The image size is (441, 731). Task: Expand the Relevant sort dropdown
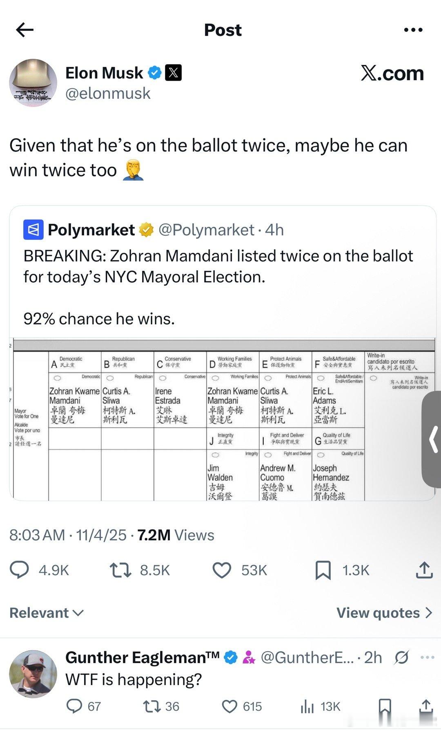click(47, 613)
